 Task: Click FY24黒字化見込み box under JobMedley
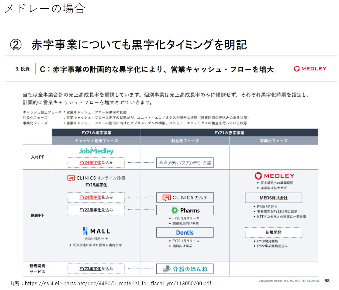click(96, 162)
